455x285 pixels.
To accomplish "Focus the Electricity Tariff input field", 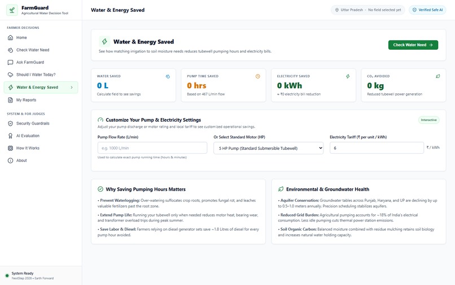I will pyautogui.click(x=377, y=148).
